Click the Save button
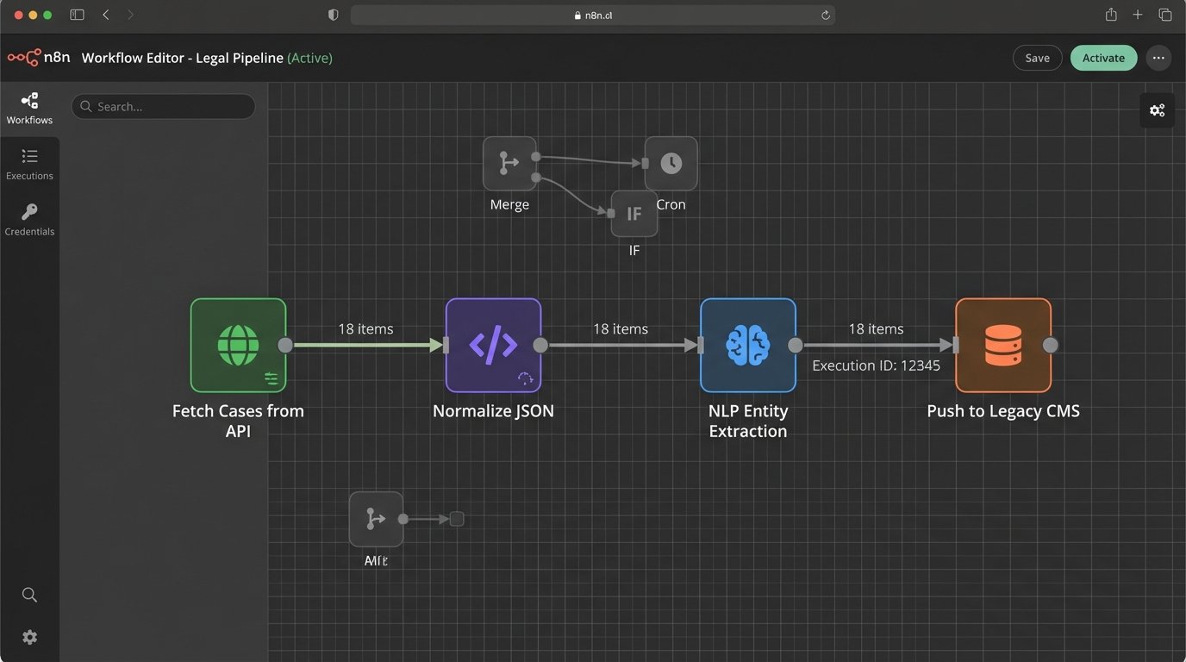 coord(1037,58)
